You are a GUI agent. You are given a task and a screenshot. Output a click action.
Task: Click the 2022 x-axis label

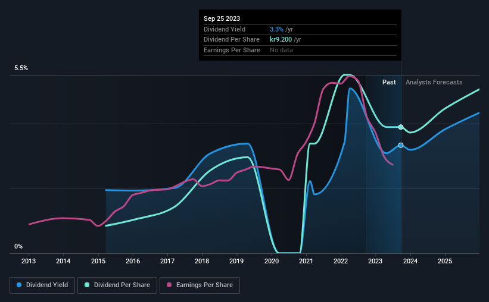(x=341, y=261)
